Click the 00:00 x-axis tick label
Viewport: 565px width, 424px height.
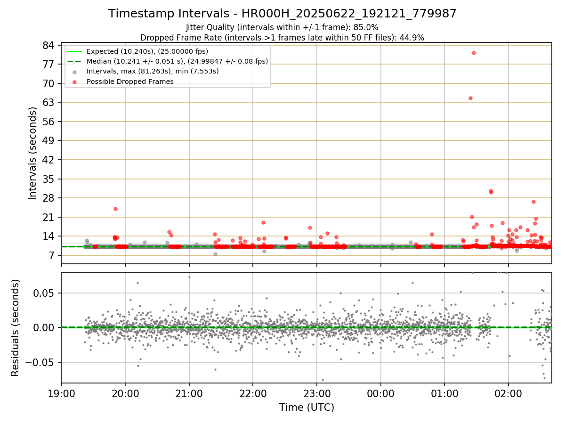coord(381,393)
